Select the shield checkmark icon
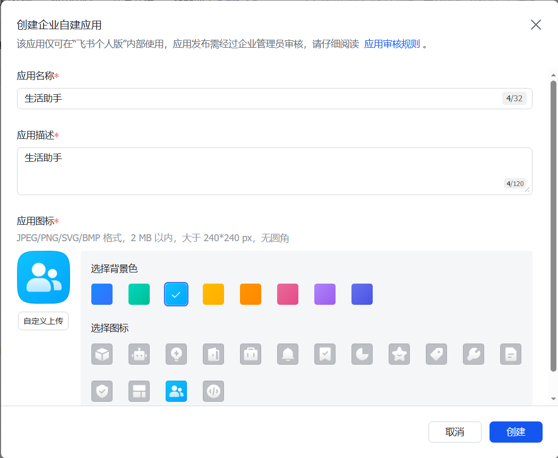The height and width of the screenshot is (458, 558). tap(102, 391)
